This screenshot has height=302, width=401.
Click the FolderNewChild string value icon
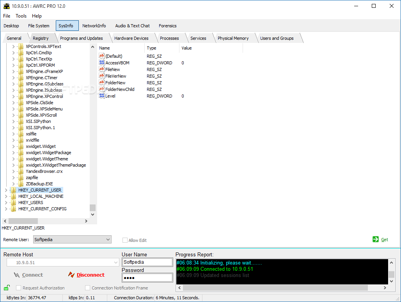[x=102, y=89]
